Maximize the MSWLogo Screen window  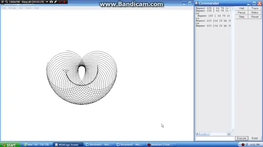click(190, 3)
